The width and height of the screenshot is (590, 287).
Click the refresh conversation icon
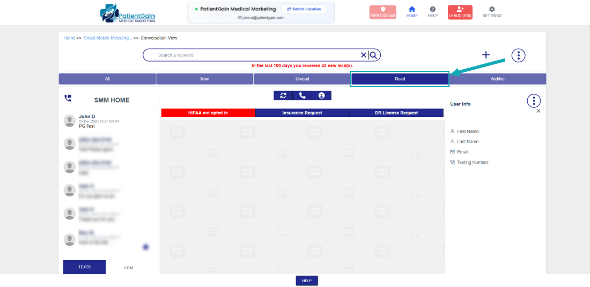tap(283, 95)
